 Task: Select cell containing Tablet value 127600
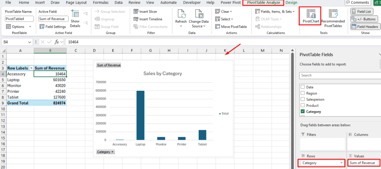click(50, 97)
